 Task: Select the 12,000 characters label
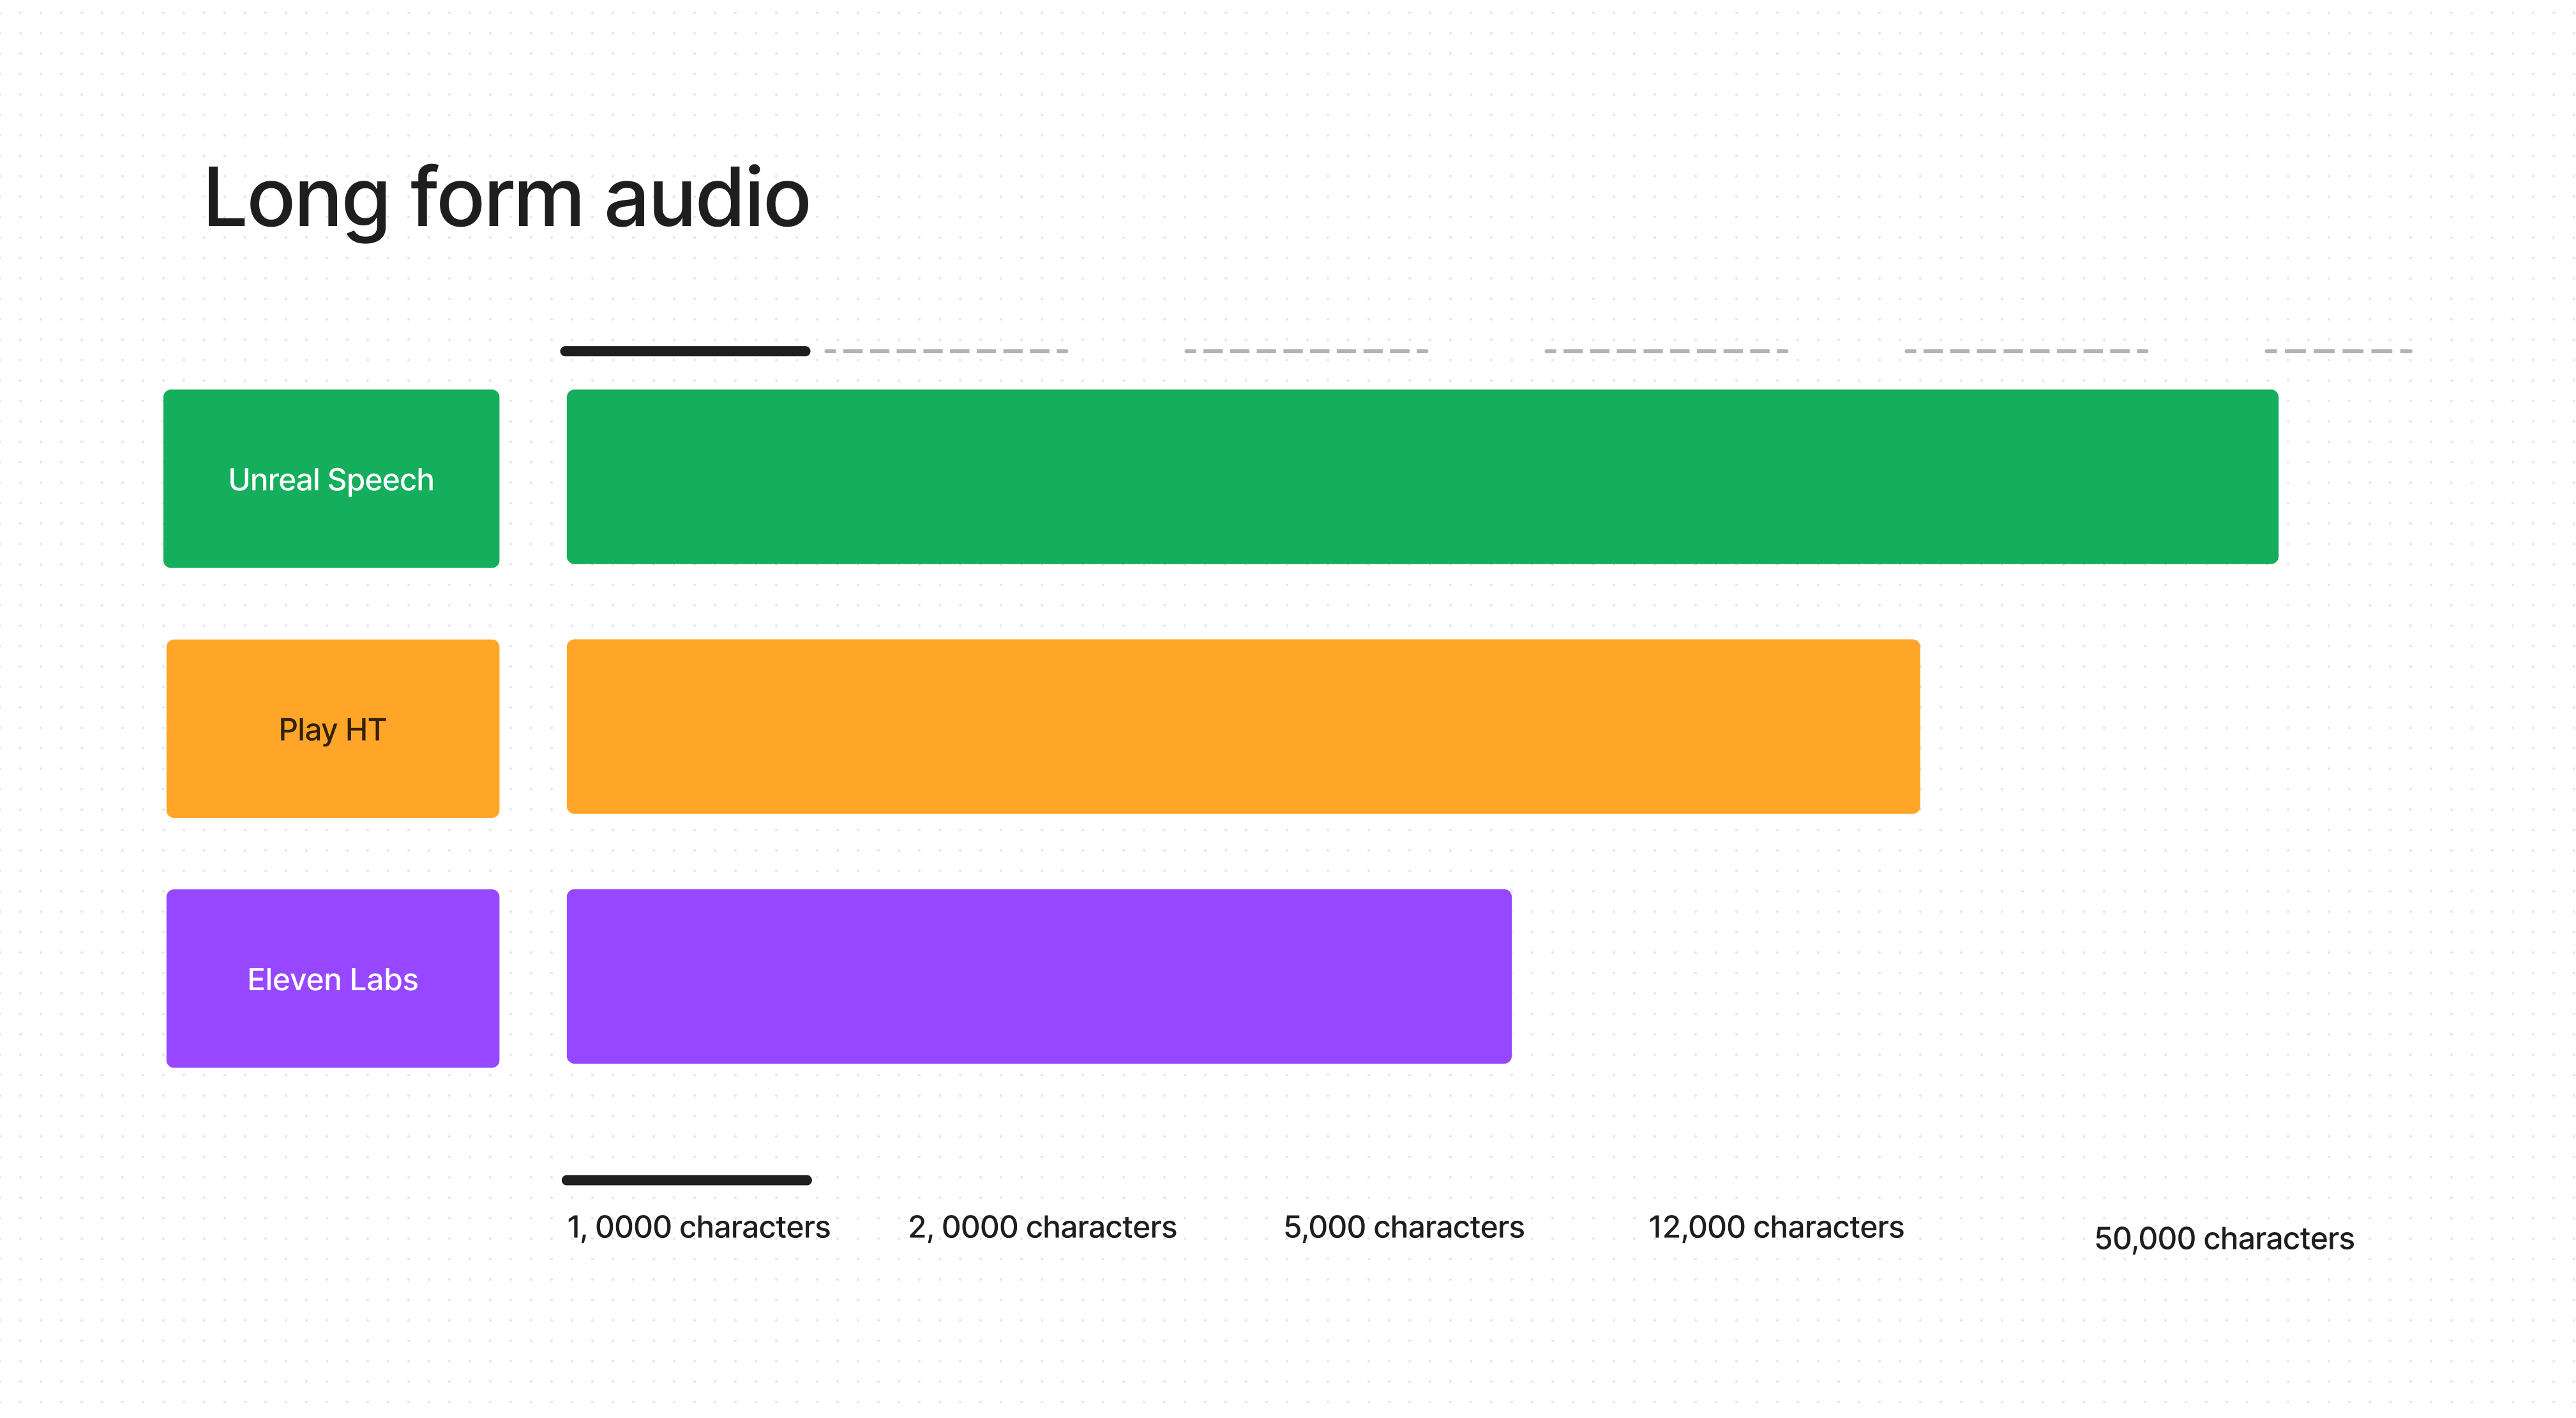(x=1776, y=1227)
